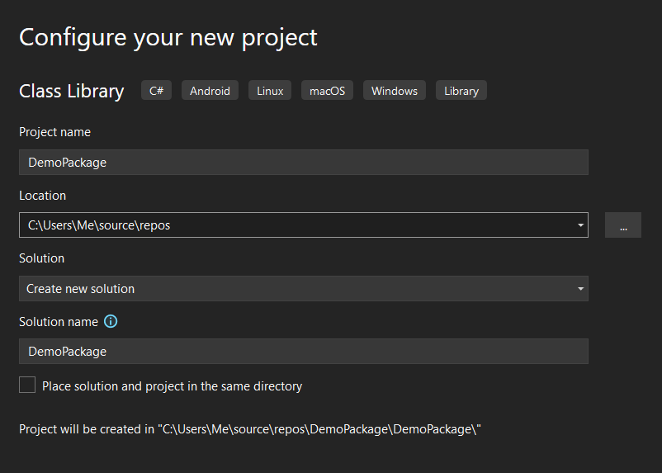Click the C# language tag
This screenshot has width=662, height=473.
[x=156, y=91]
